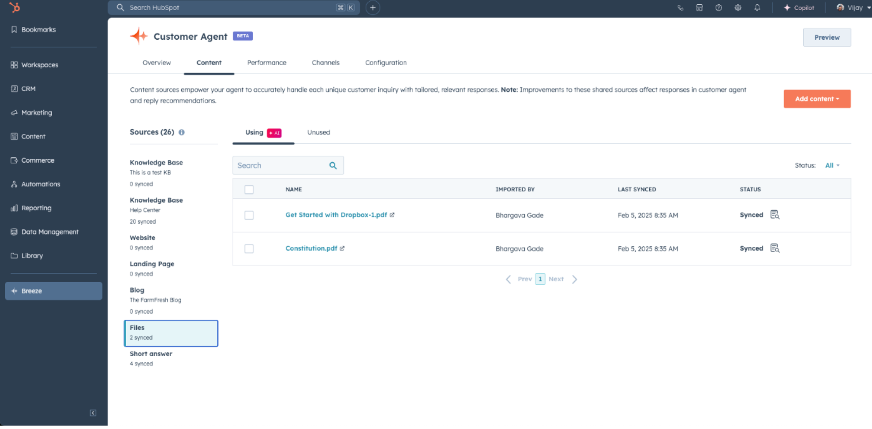The image size is (872, 429).
Task: View sync details icon for Constitution.pdf
Action: 775,248
